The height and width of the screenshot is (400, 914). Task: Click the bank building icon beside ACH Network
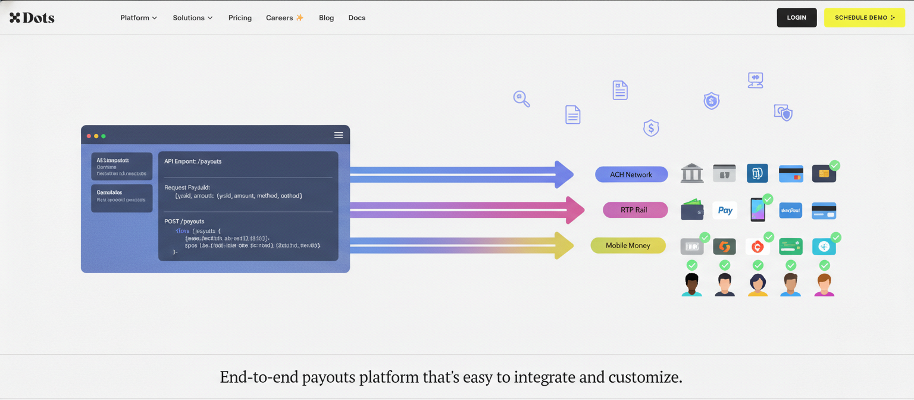coord(691,173)
